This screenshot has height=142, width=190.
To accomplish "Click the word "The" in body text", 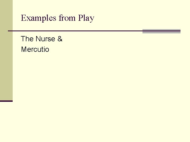I will pyautogui.click(x=27, y=39).
